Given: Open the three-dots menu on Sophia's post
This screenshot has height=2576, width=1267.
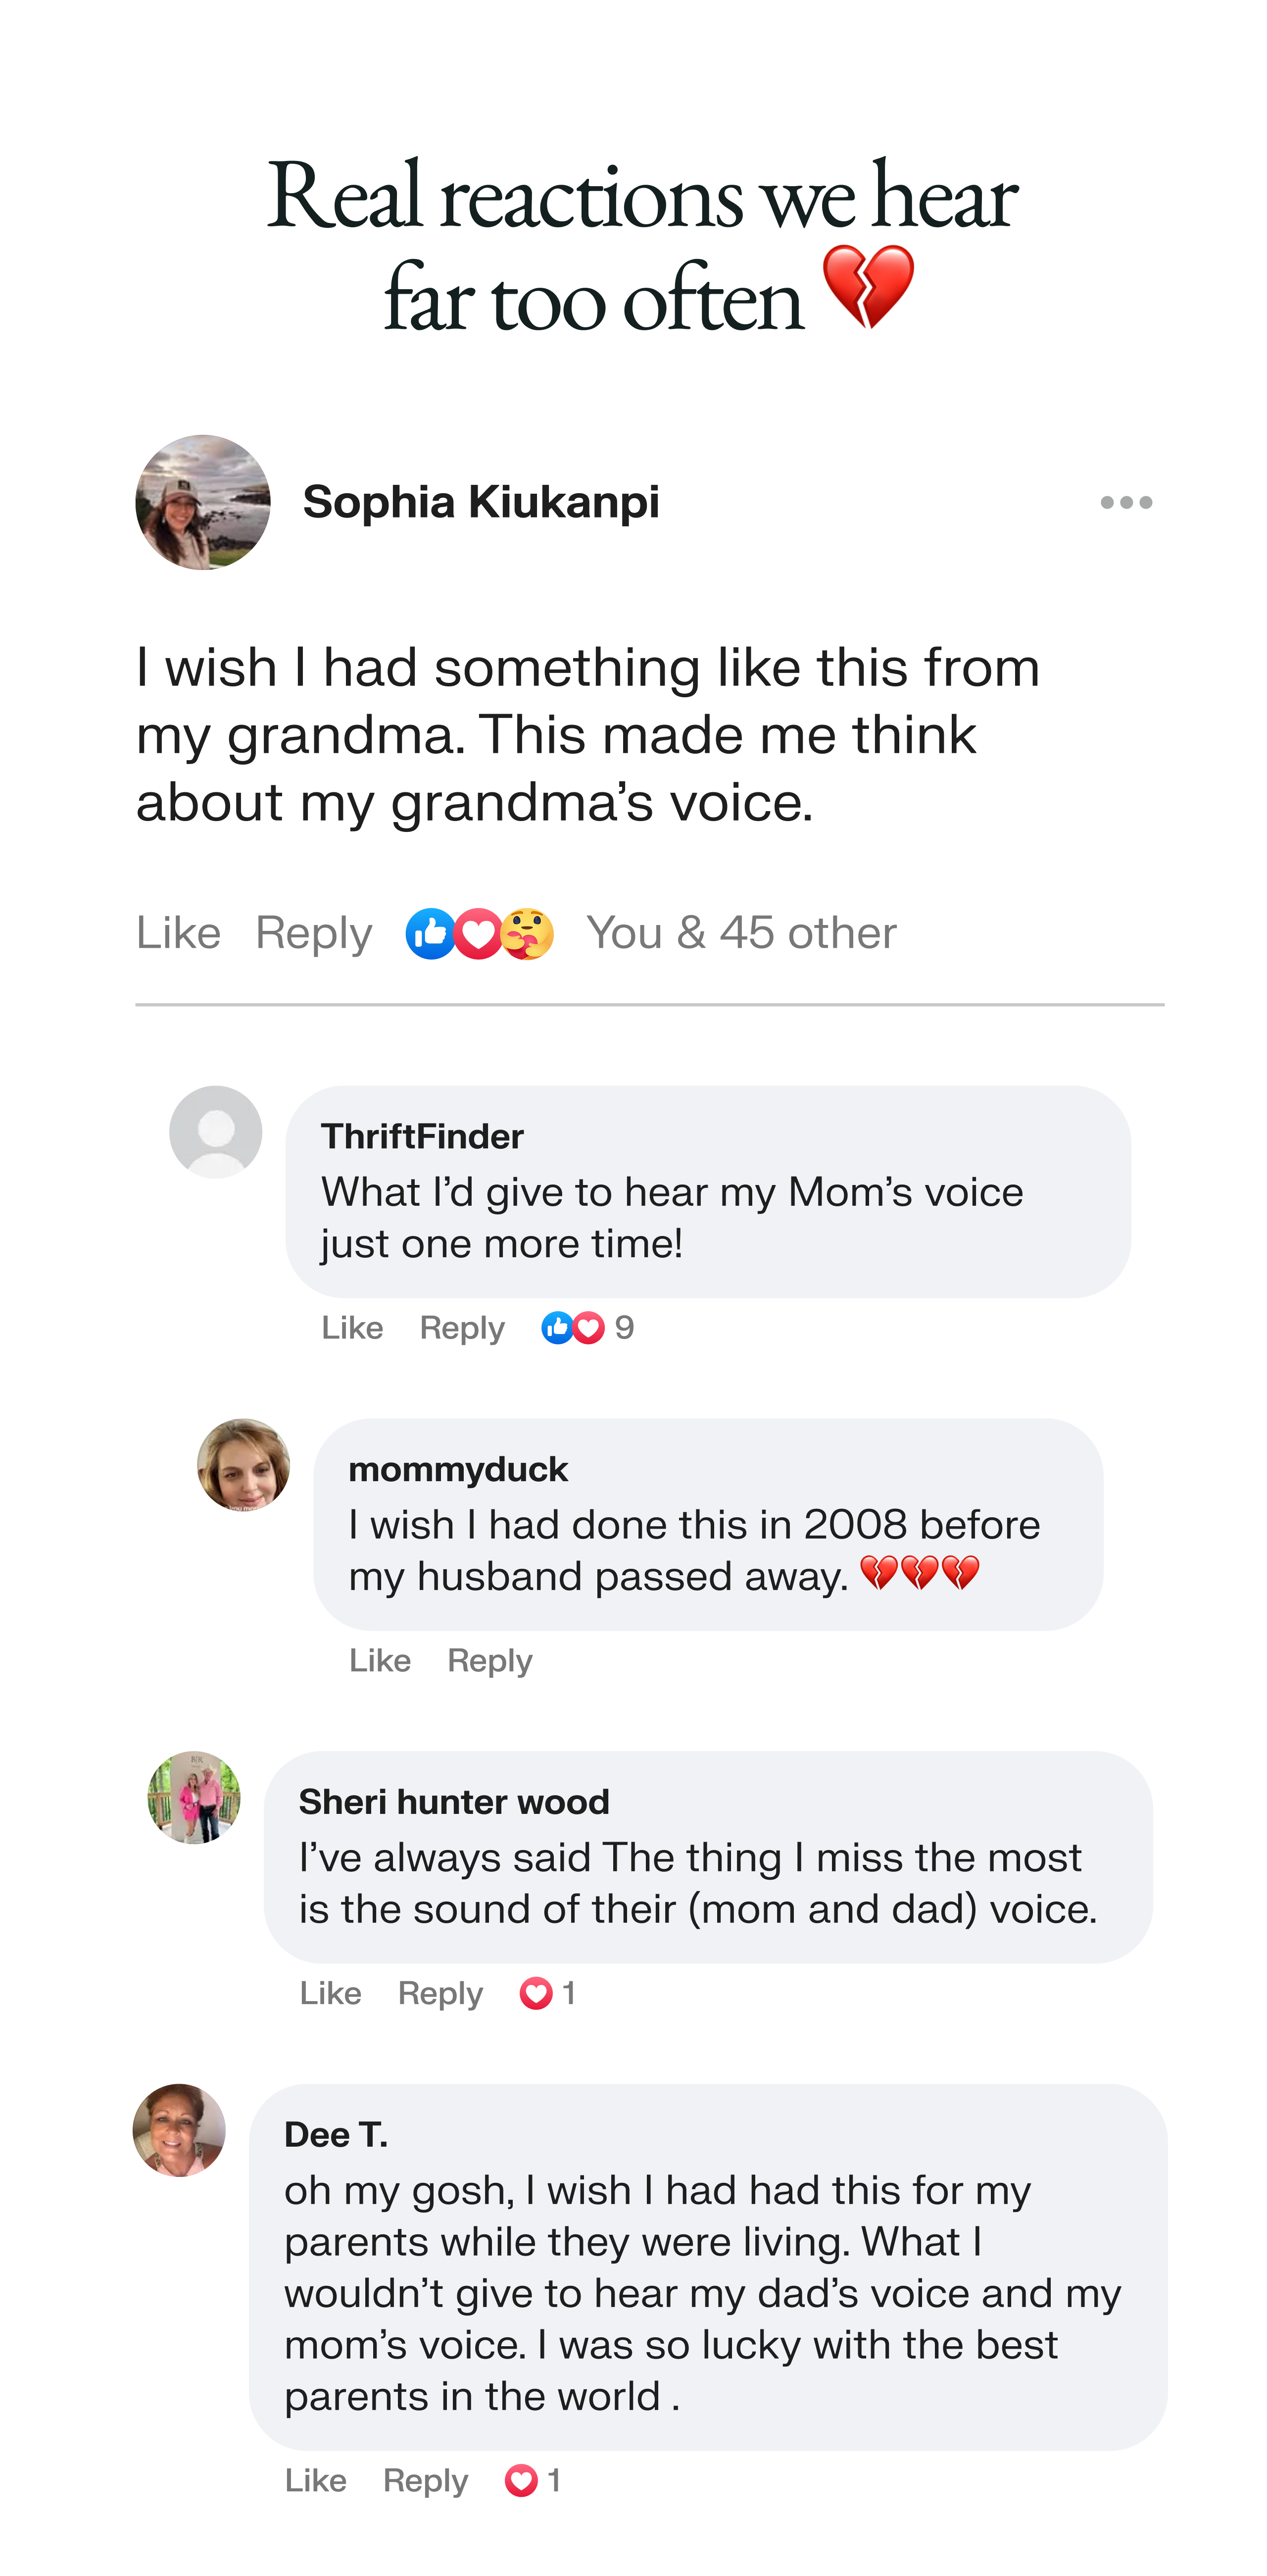Looking at the screenshot, I should pos(1126,502).
